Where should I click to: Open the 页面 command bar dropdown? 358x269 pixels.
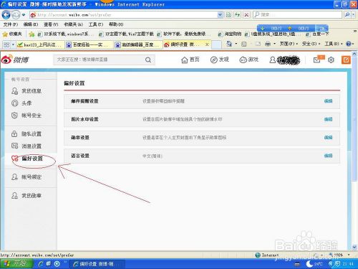pyautogui.click(x=289, y=44)
